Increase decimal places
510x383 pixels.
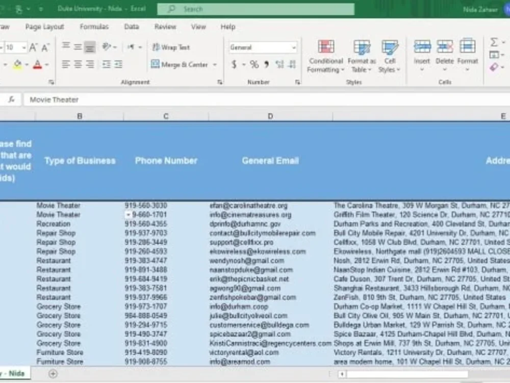pos(279,64)
